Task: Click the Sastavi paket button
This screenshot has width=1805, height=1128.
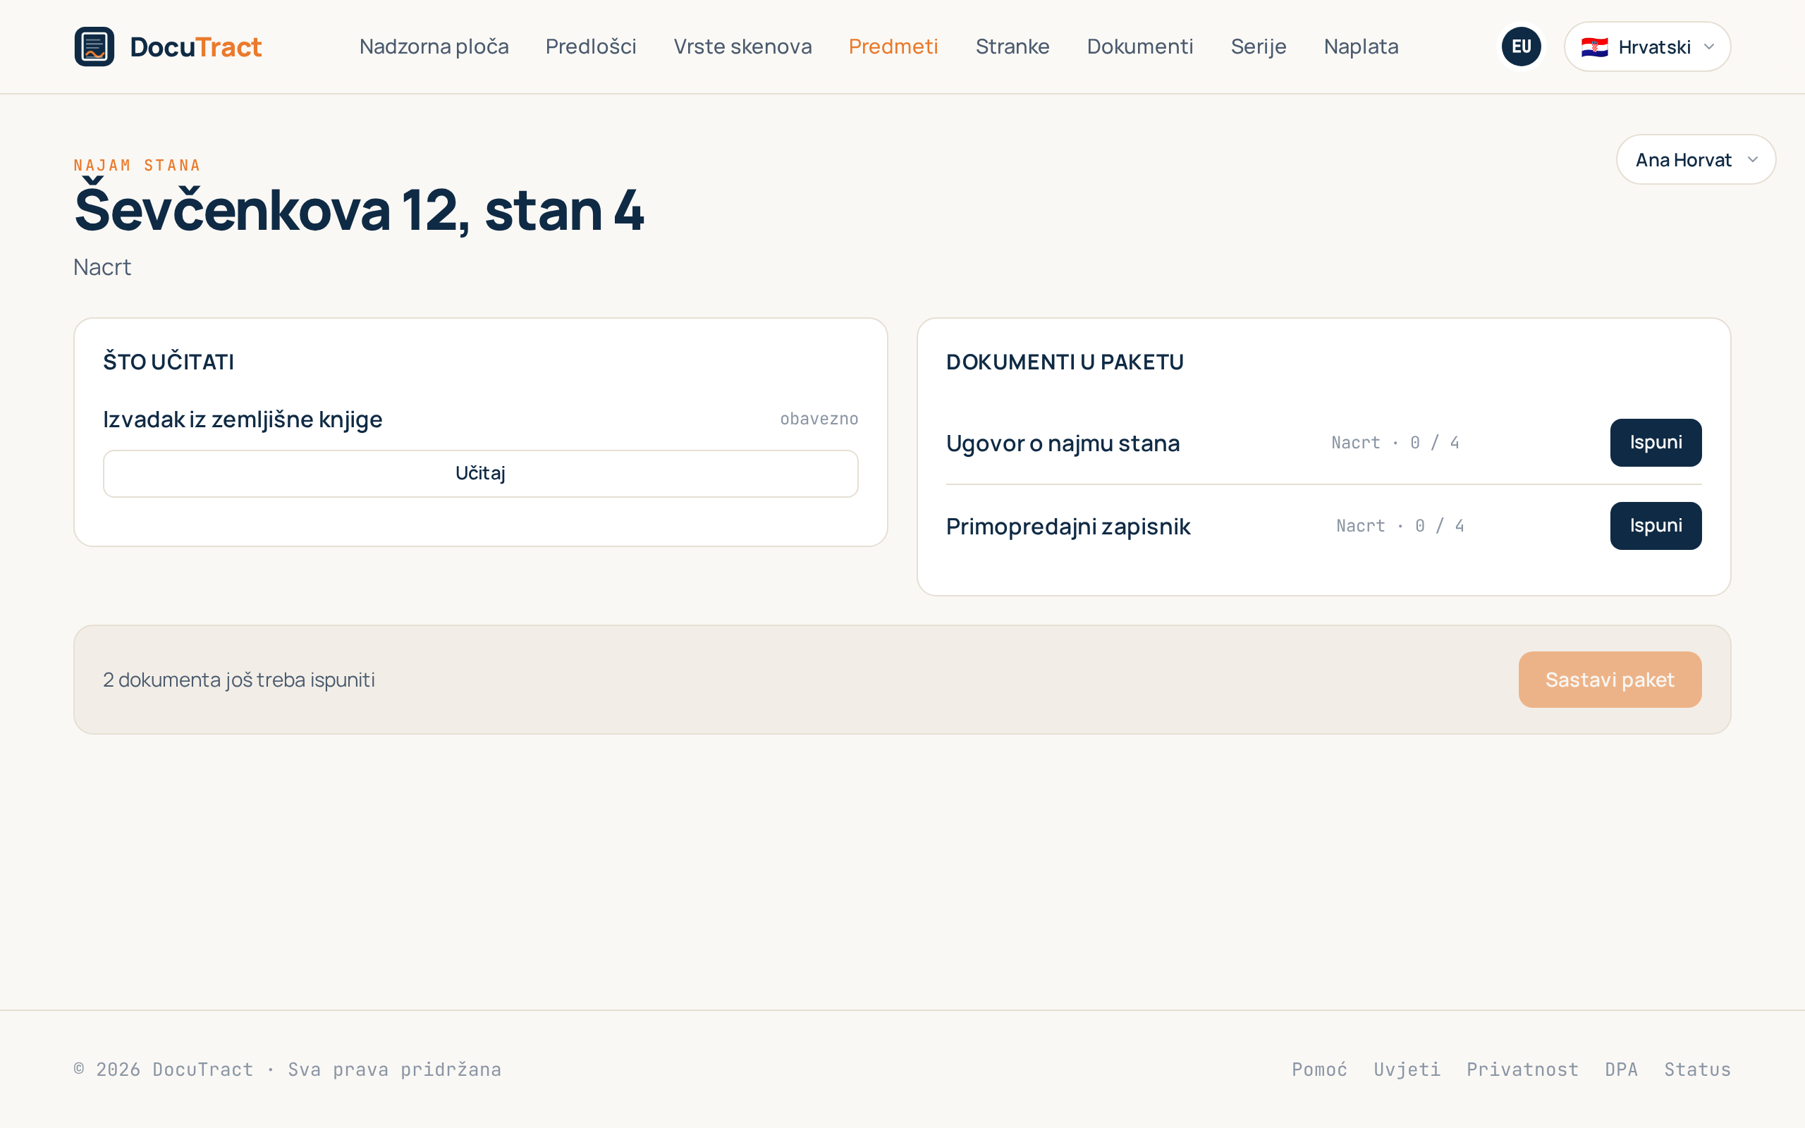Action: (1610, 680)
